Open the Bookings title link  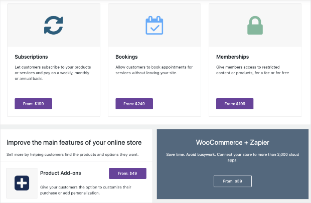(x=126, y=57)
